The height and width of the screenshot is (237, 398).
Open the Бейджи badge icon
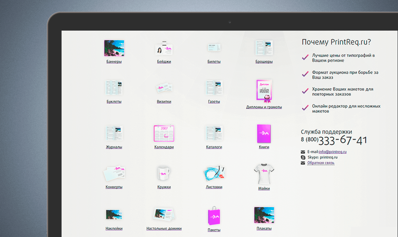(x=164, y=48)
